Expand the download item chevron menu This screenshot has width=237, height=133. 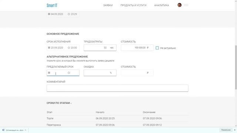[x=26, y=130]
